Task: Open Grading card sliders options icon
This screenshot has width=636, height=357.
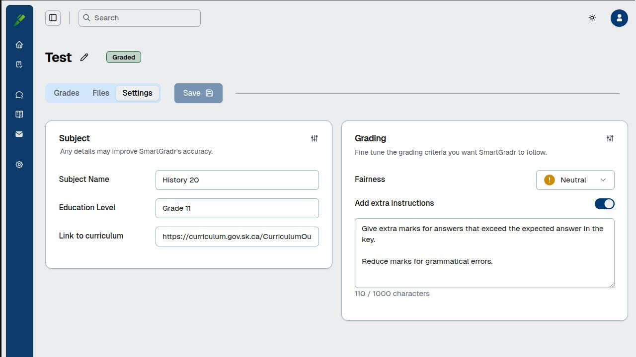Action: pyautogui.click(x=610, y=138)
